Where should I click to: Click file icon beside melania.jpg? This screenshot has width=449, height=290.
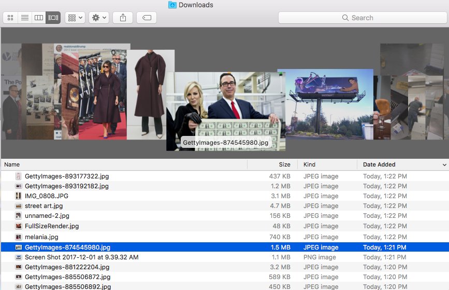click(x=19, y=237)
